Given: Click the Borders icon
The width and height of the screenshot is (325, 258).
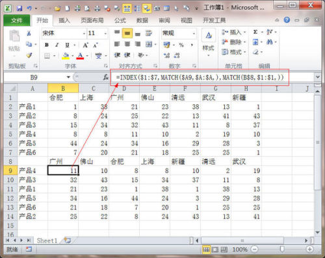Looking at the screenshot, I should click(47, 56).
